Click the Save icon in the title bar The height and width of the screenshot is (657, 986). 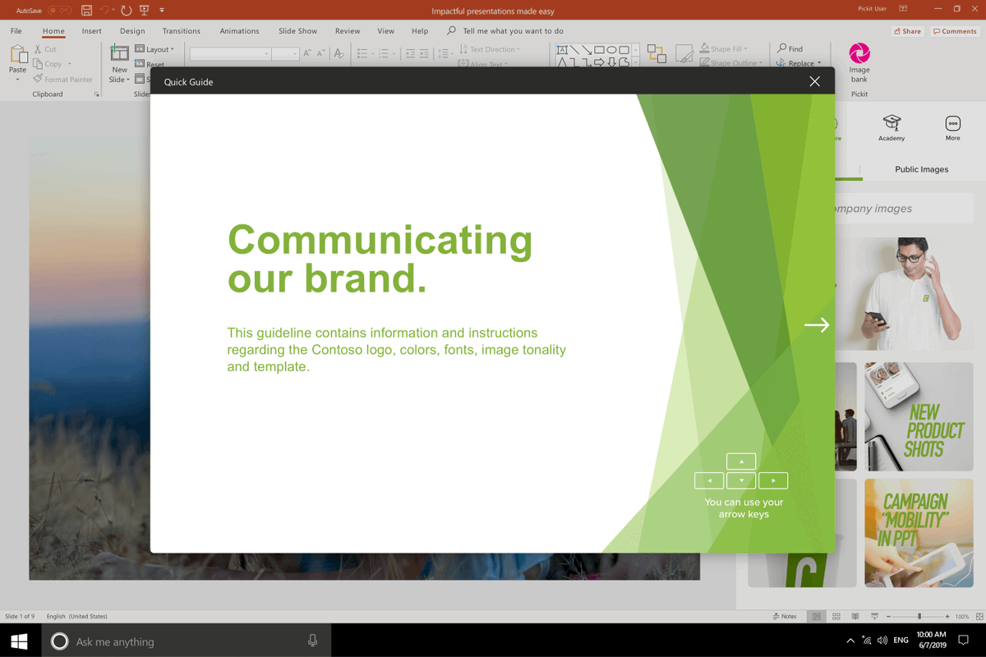[x=86, y=10]
